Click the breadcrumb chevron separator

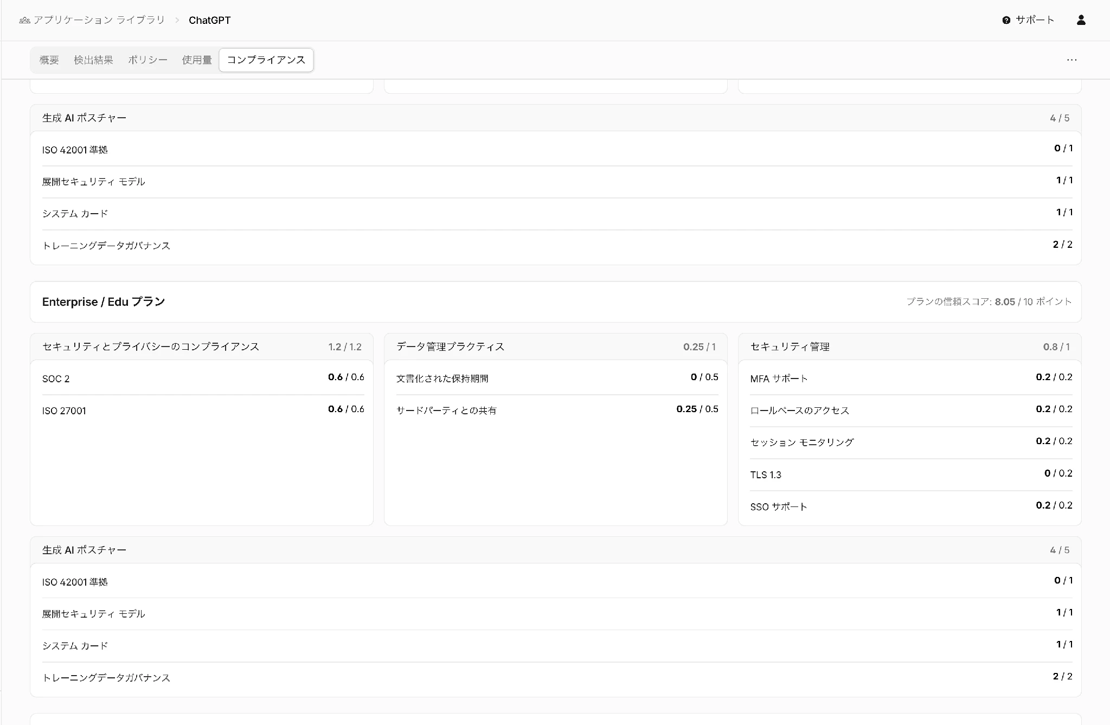177,20
